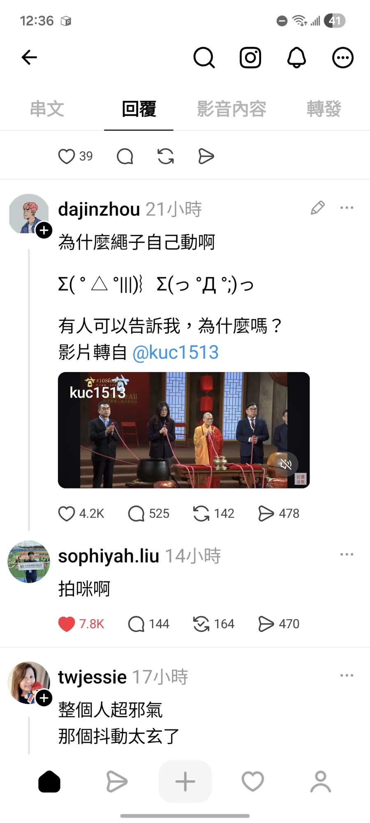Repost dajinzhou's post showing 142 reposts
This screenshot has width=370, height=823.
point(201,514)
